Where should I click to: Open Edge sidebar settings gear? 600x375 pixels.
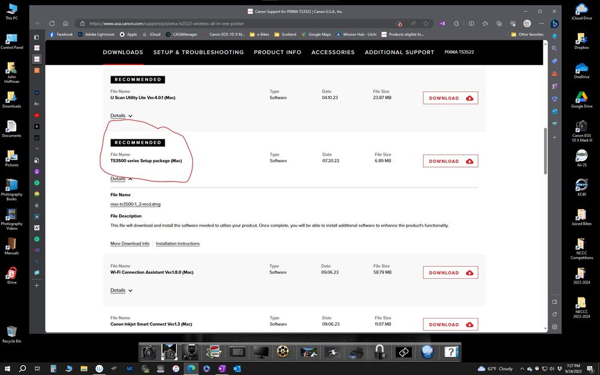point(555,327)
